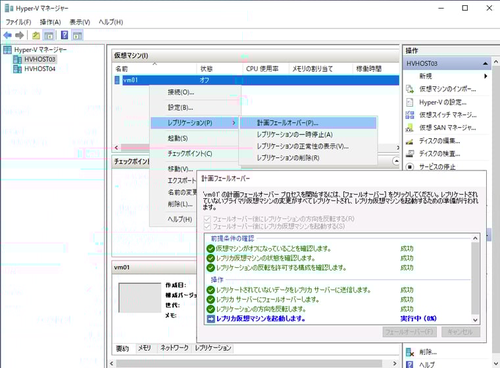
Task: Click the 状態 column header
Action: [x=219, y=68]
